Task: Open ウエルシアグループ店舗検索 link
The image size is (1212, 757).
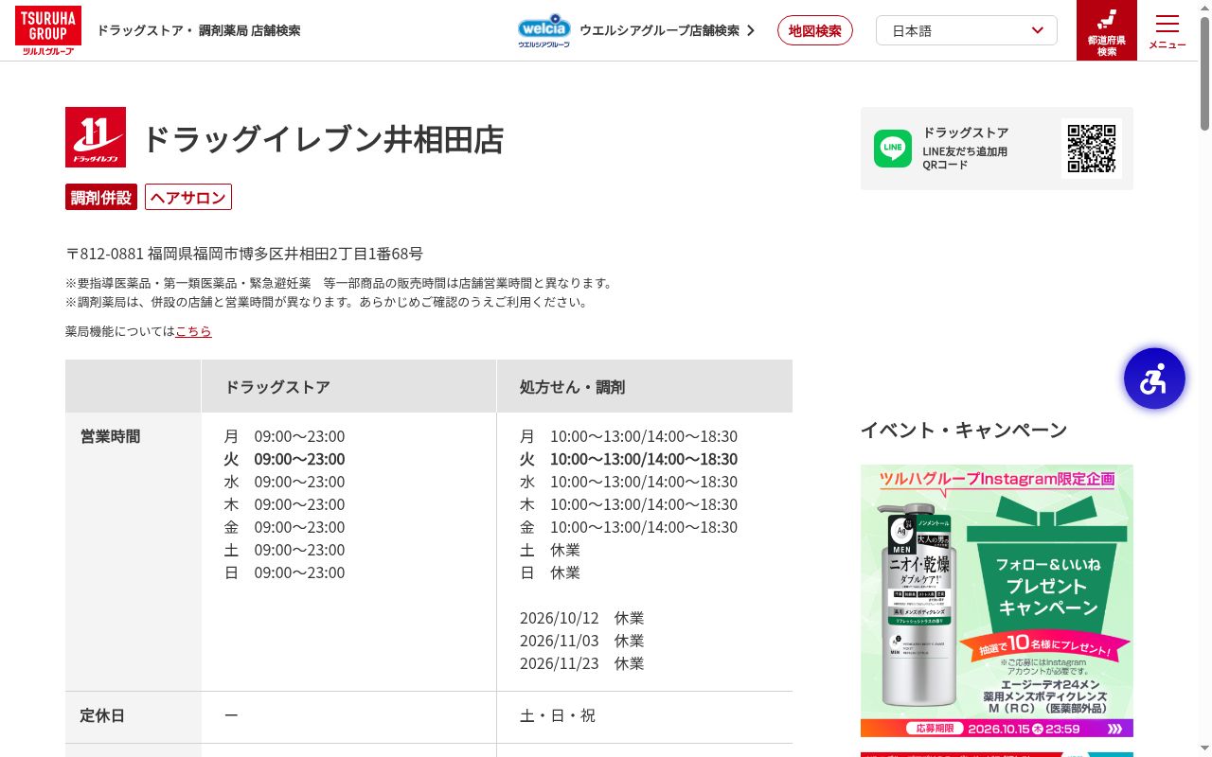Action: pyautogui.click(x=667, y=30)
